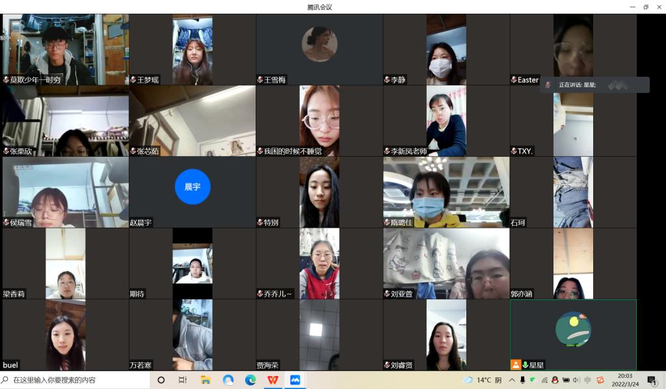
Task: Click the Wi-Fi network tray icon
Action: (544, 380)
